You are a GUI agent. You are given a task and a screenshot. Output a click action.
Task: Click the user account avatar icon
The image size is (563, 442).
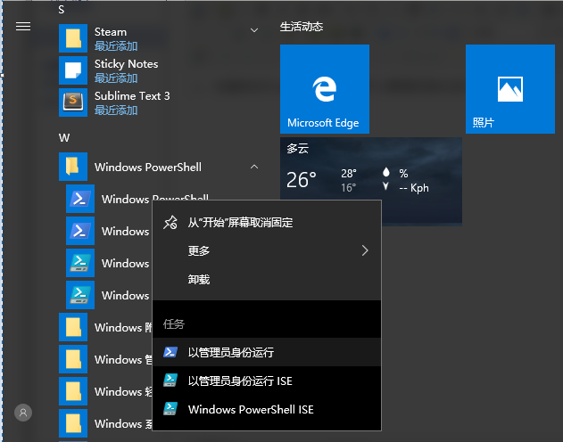[23, 413]
